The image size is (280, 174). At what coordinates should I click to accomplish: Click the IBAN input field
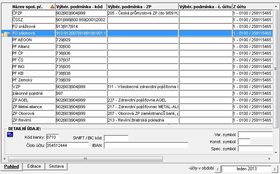[146, 145]
